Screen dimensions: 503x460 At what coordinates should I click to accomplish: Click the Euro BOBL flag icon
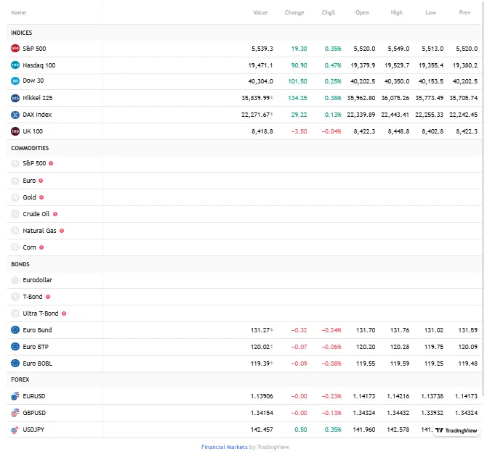click(x=15, y=363)
